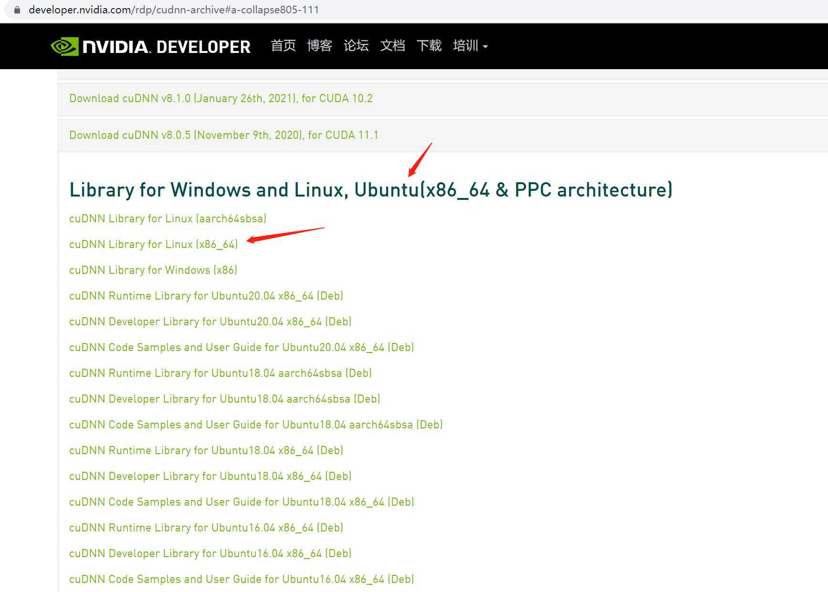Image resolution: width=828 pixels, height=592 pixels.
Task: Go to 首页 in the navigation bar
Action: (x=283, y=46)
